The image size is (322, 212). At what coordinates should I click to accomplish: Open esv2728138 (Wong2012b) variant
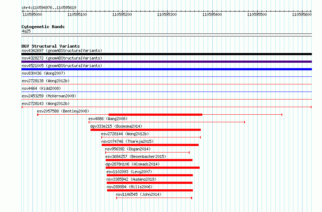46,81
